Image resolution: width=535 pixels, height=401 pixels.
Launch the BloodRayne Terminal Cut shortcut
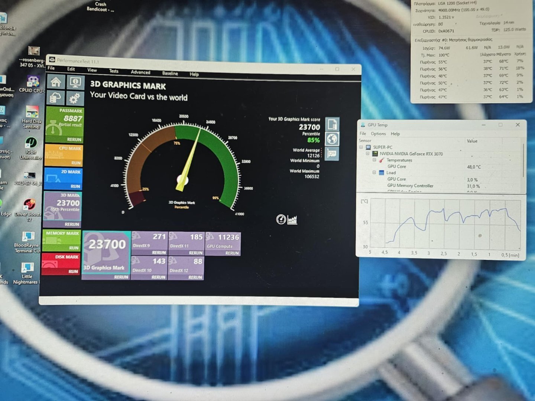click(27, 242)
